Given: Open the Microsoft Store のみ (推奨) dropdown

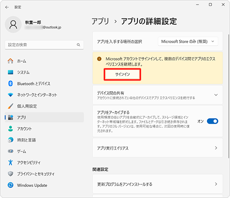Looking at the screenshot, I should click(x=188, y=41).
